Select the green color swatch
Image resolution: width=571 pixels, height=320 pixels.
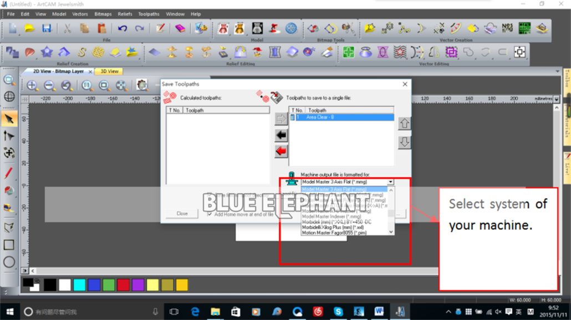[x=109, y=285]
